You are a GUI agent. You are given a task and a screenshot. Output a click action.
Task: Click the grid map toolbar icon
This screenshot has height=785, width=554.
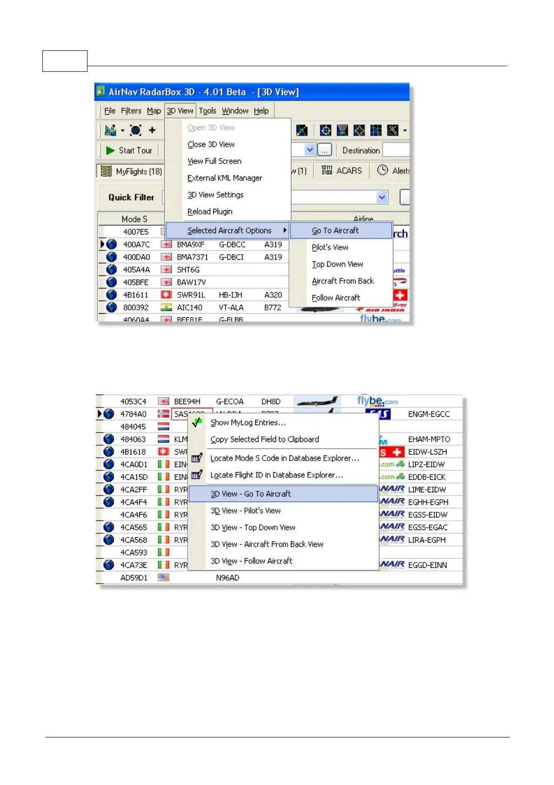point(376,131)
